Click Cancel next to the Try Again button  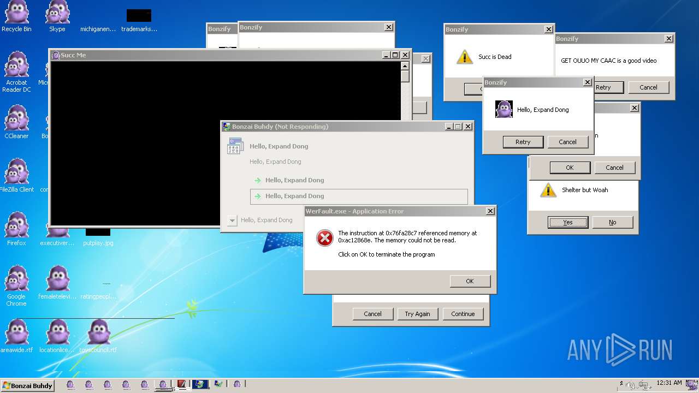(372, 314)
